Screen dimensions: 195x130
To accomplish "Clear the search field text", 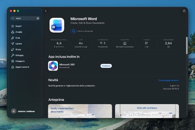I will coord(38,19).
